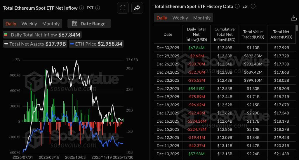Viewport: 299px width, 160px height.
Task: Download the history data table
Action: click(294, 18)
